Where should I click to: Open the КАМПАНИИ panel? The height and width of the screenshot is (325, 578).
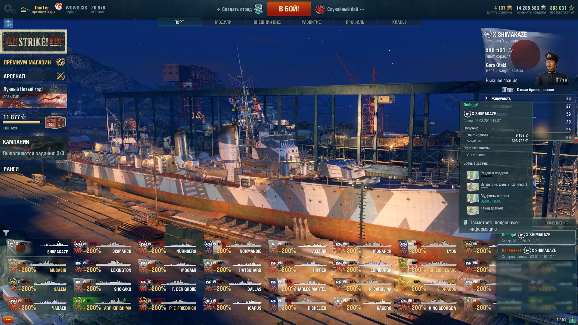(33, 148)
